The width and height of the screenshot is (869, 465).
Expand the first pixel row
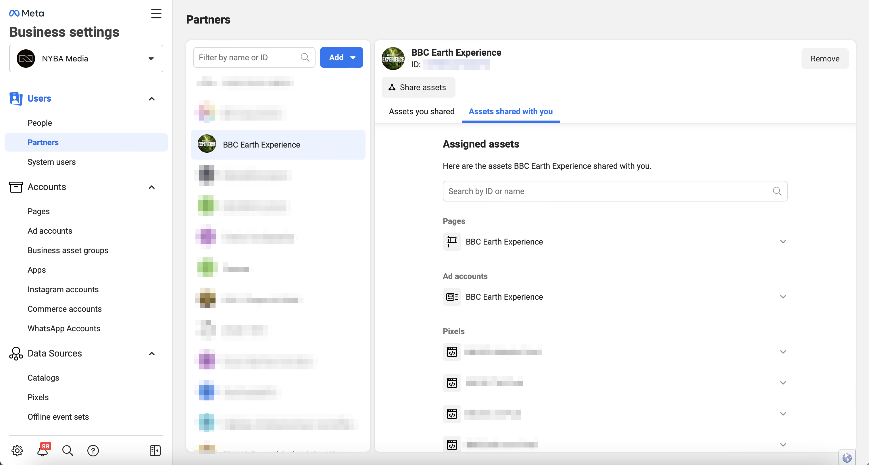783,352
